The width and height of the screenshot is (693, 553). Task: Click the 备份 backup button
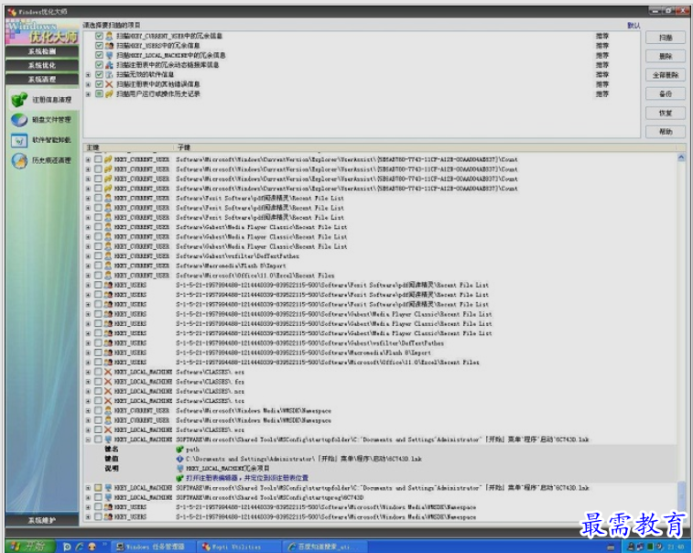tap(666, 93)
